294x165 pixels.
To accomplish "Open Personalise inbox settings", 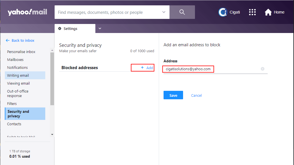I will 21,52.
